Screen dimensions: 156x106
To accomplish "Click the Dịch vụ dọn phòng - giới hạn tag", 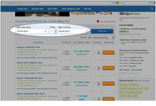I will pos(131,92).
